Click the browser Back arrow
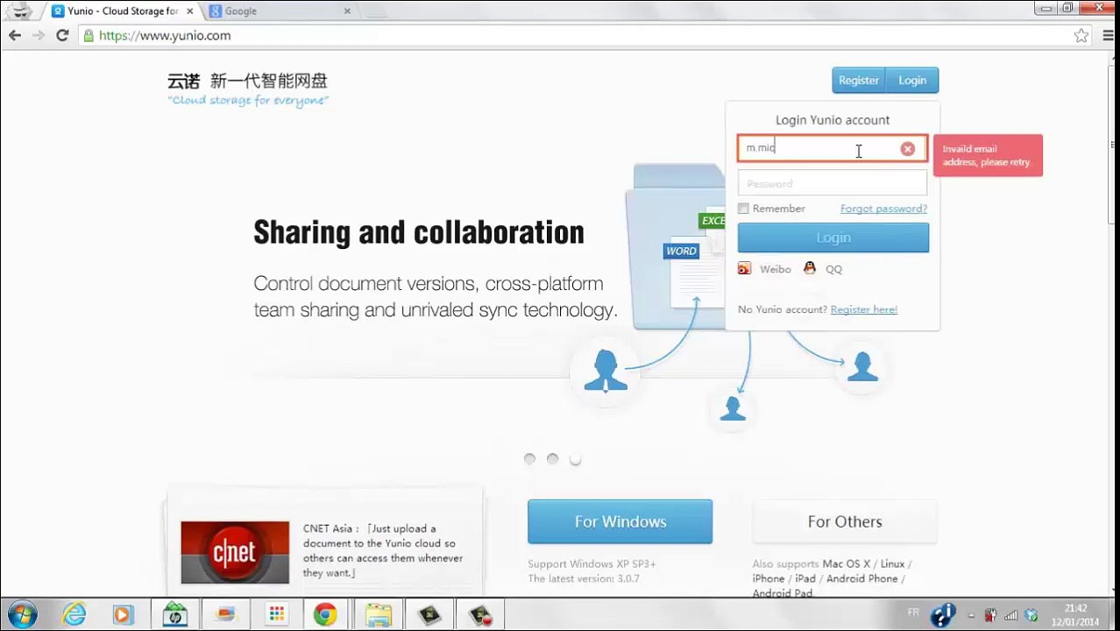1120x631 pixels. [x=15, y=35]
